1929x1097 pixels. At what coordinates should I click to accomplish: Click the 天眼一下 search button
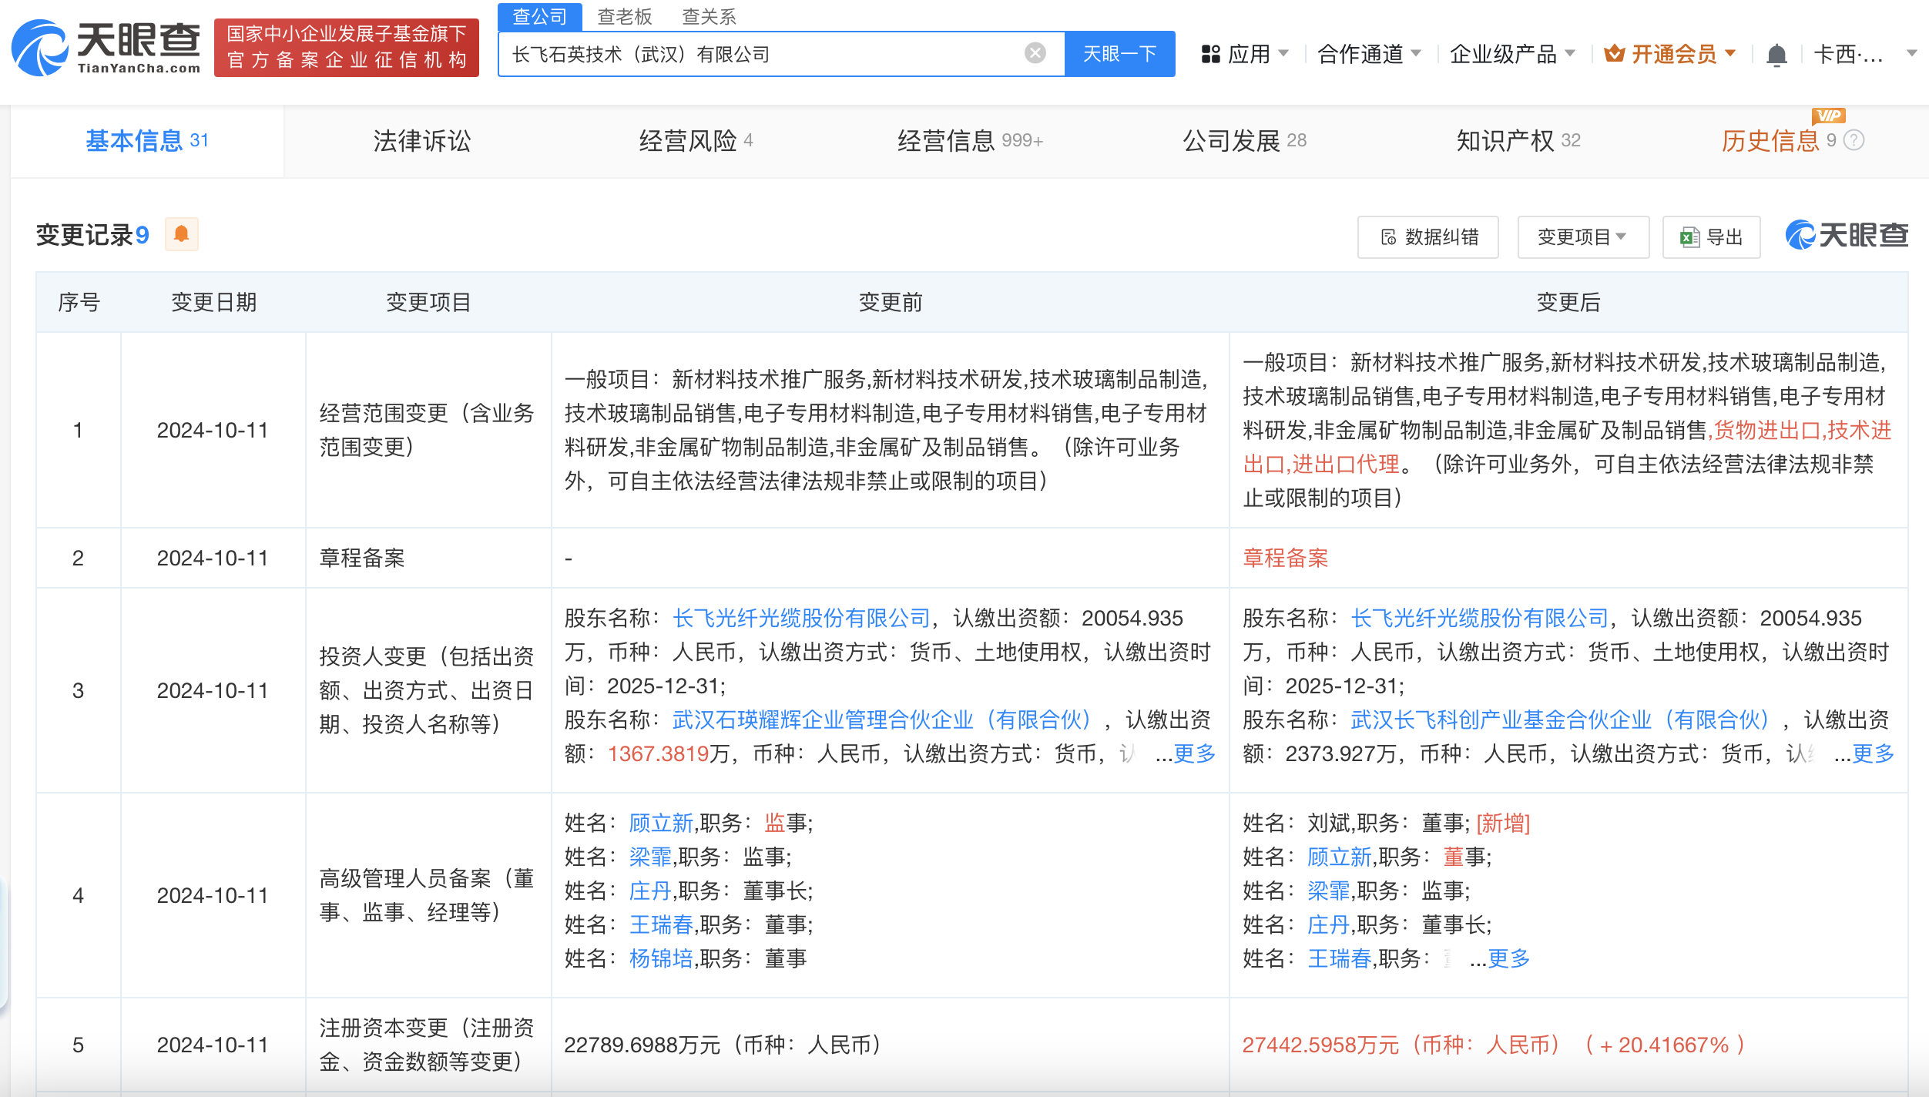(1119, 54)
